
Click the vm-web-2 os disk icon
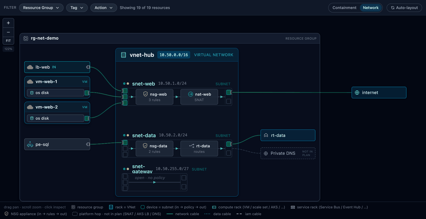coord(32,118)
